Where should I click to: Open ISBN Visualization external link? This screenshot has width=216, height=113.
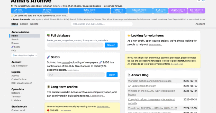22,83
